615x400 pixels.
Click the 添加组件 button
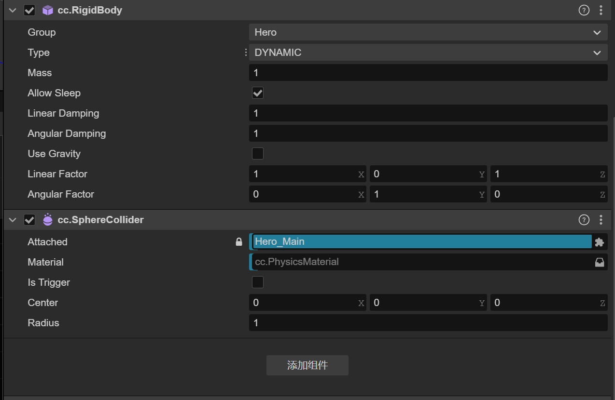click(307, 365)
